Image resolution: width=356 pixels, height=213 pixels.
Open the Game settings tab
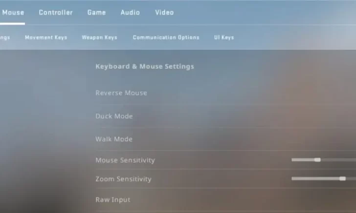coord(96,13)
